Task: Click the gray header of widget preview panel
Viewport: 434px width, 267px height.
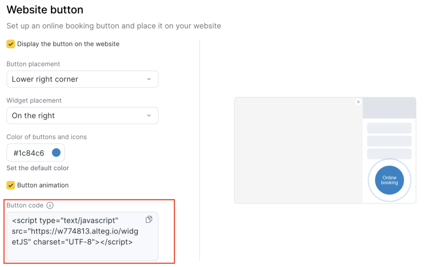Action: click(389, 108)
